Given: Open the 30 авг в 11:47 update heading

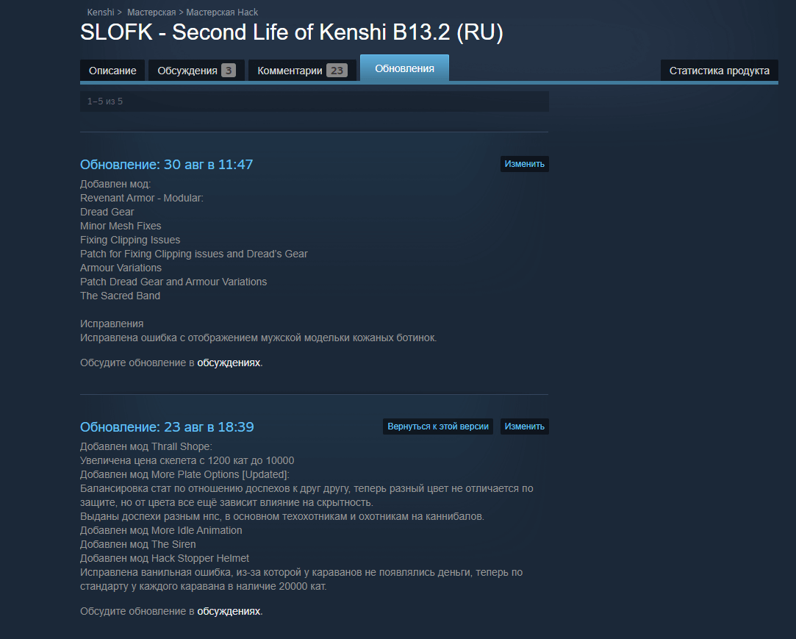Looking at the screenshot, I should click(x=167, y=165).
